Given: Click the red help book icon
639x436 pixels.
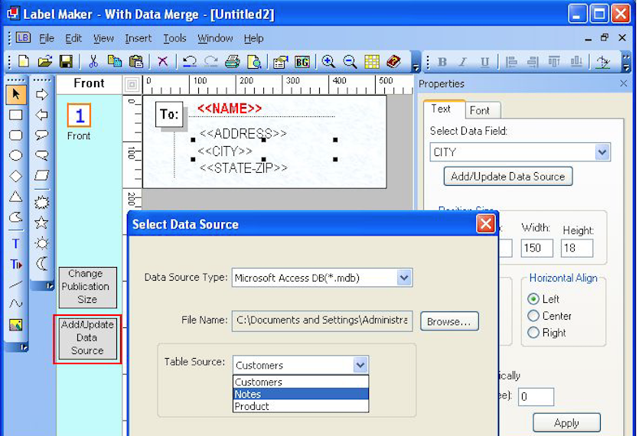Looking at the screenshot, I should (393, 61).
